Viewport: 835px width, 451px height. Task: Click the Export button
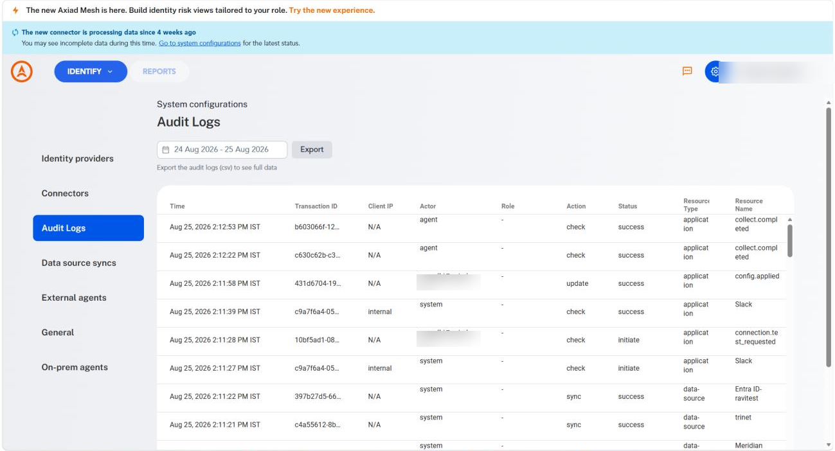point(312,150)
